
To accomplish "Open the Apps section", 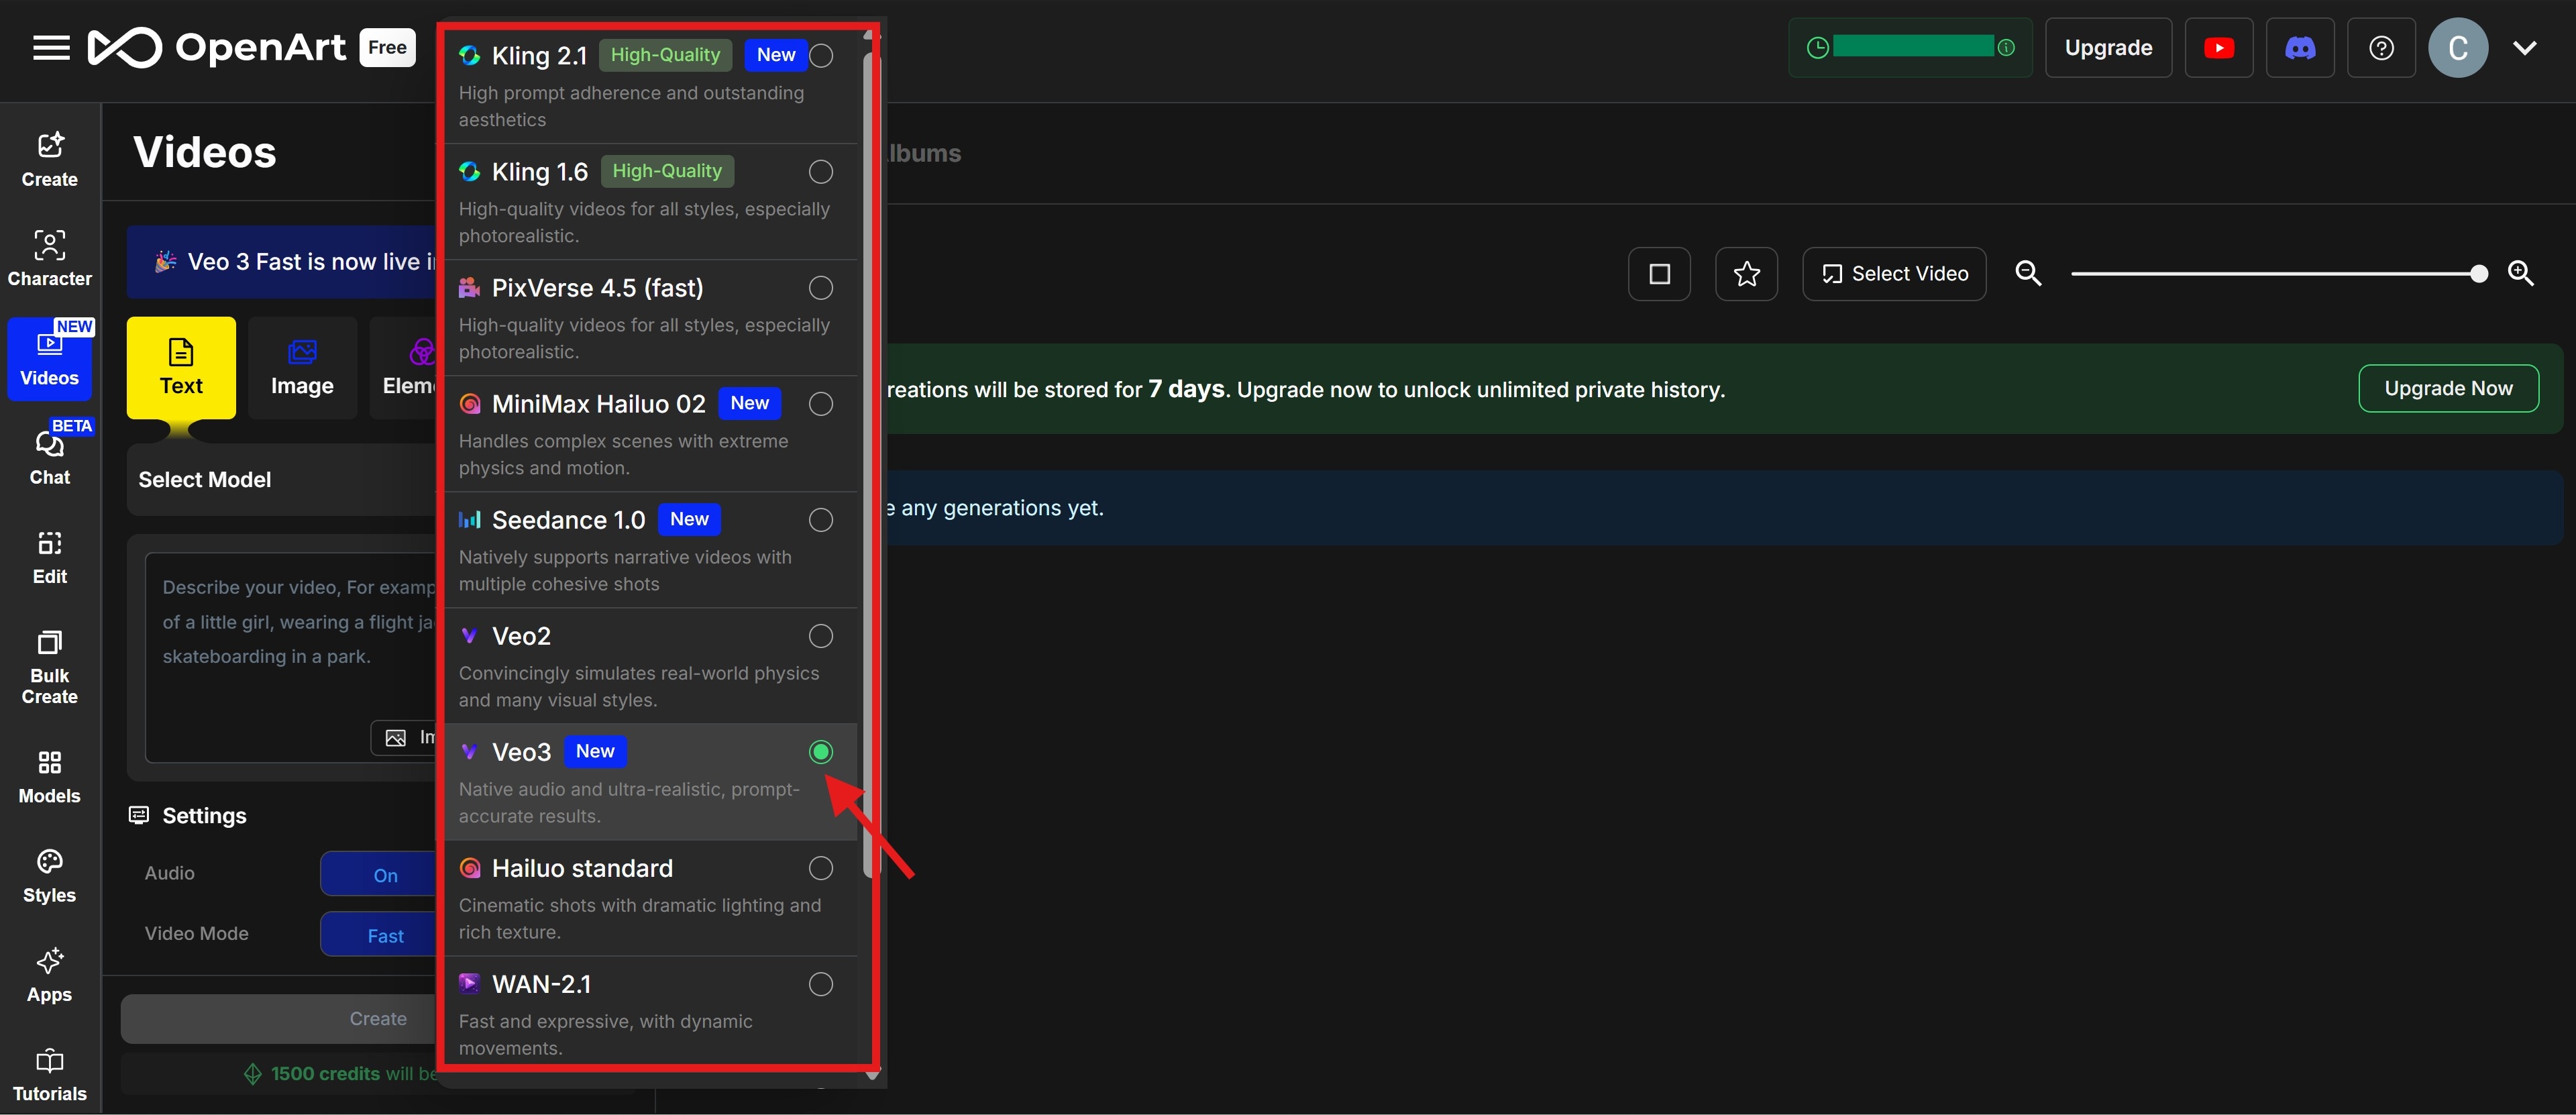I will pos(50,975).
